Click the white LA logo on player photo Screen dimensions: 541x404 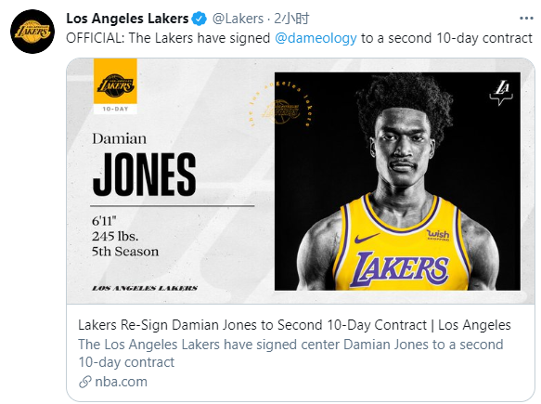501,93
